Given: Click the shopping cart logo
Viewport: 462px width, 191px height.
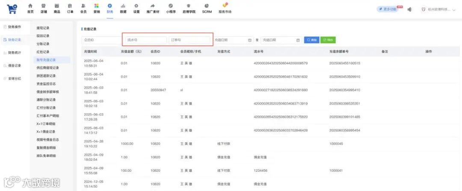Looking at the screenshot, I should coord(12,9).
